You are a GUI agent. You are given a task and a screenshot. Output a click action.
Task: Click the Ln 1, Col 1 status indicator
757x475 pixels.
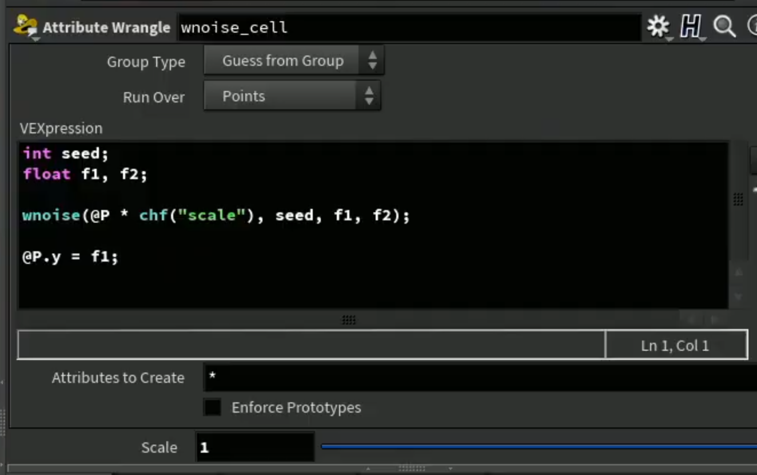[x=676, y=345]
